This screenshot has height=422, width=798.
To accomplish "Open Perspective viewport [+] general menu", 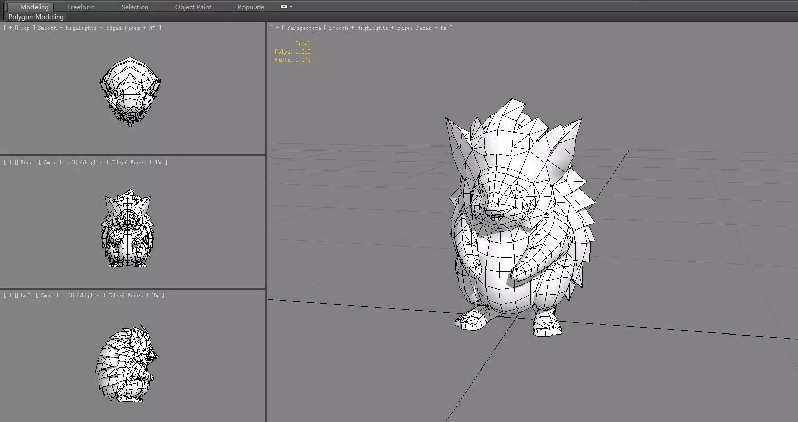I will point(277,28).
